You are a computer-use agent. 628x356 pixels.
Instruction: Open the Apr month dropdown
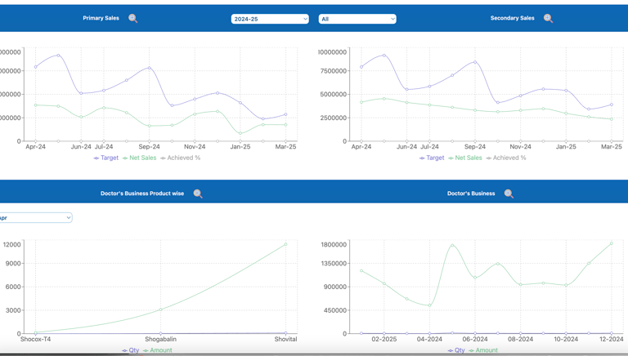(35, 217)
